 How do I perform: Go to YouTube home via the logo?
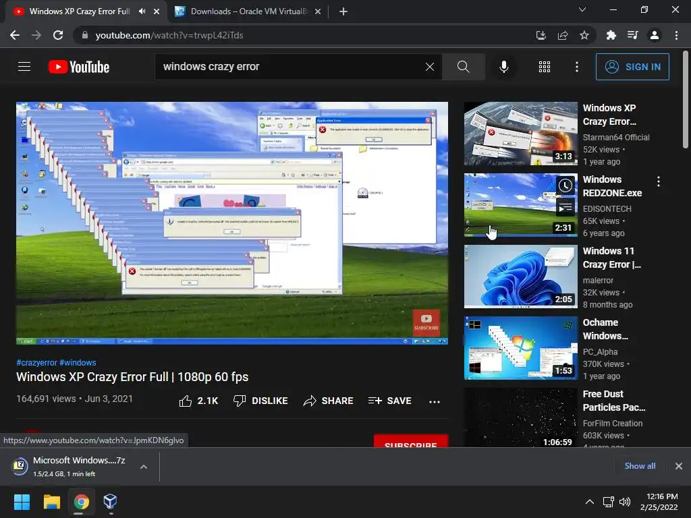tap(79, 67)
